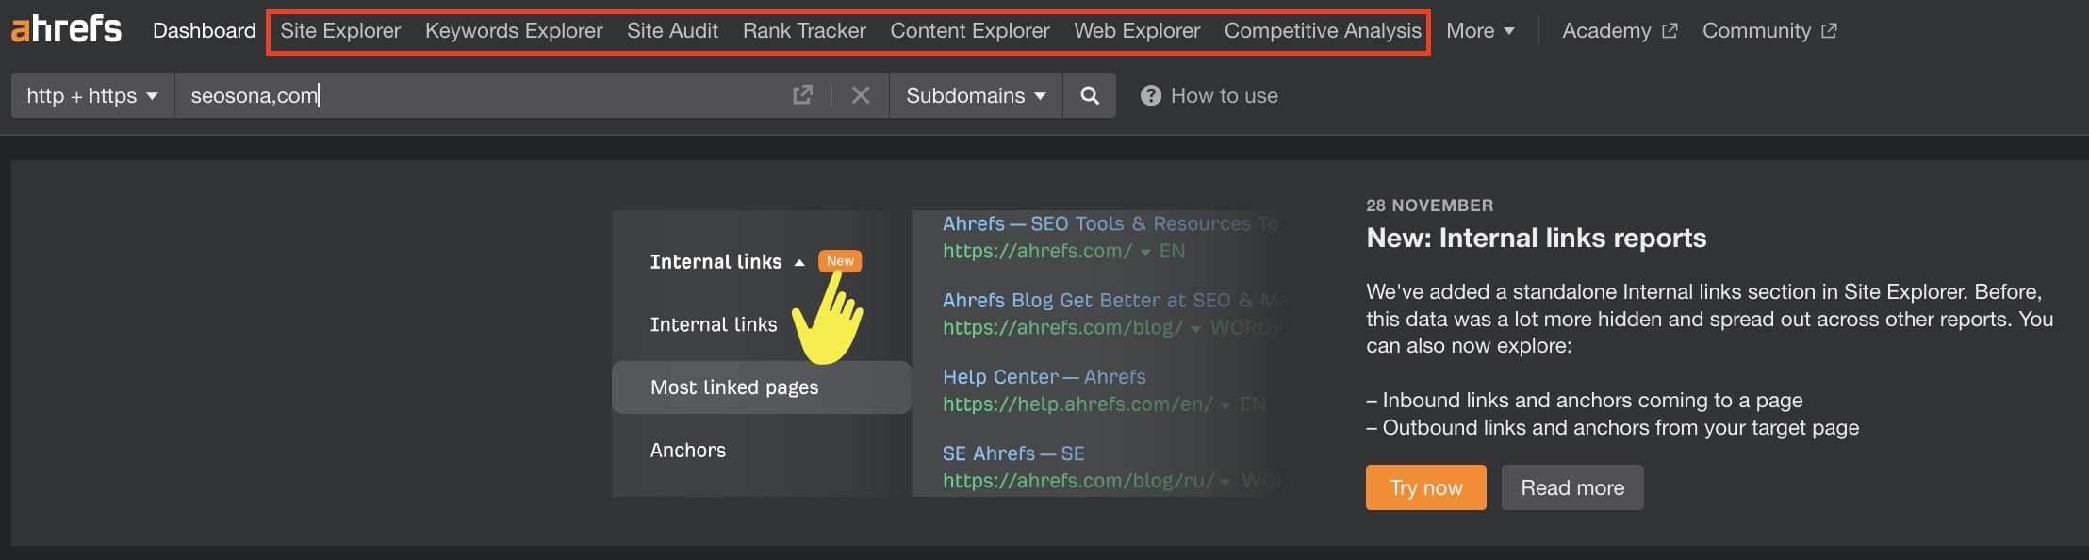Open the typed URL via the external link icon

tap(802, 95)
